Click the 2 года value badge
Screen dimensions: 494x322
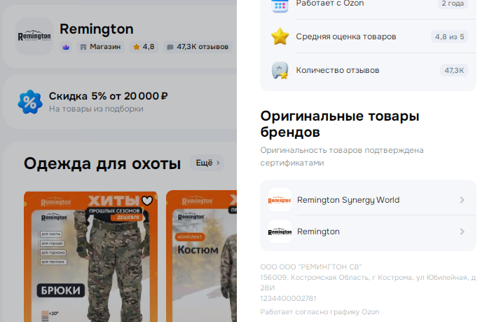pos(453,4)
